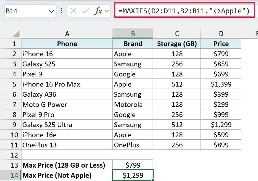258x181 pixels.
Task: Click the Insert Function fx icon
Action: tap(98, 11)
